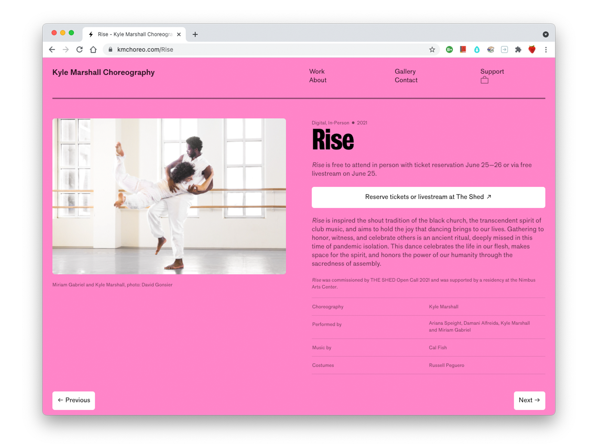Go to Previous work page
This screenshot has width=594, height=447.
(x=74, y=400)
